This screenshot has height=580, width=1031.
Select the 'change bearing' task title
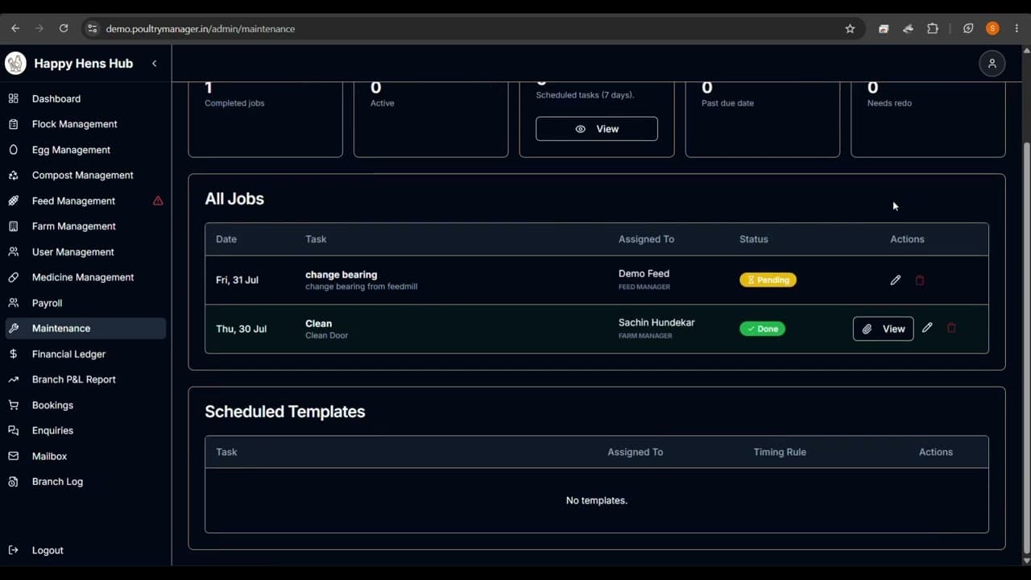point(342,275)
